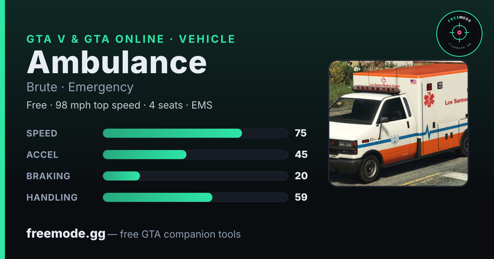494x259 pixels.
Task: Click the Freemode crosshair logo icon
Action: tap(459, 33)
